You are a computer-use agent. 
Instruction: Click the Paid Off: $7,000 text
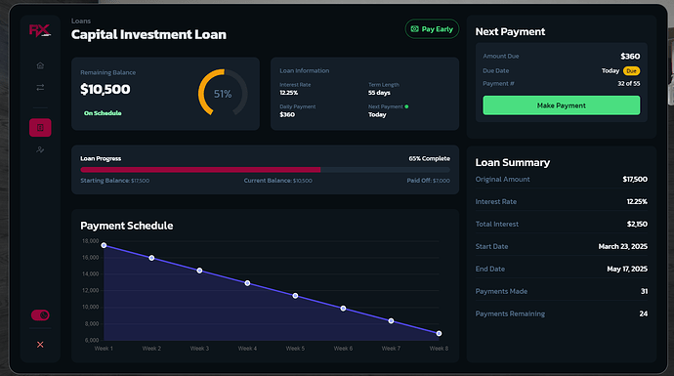(428, 181)
